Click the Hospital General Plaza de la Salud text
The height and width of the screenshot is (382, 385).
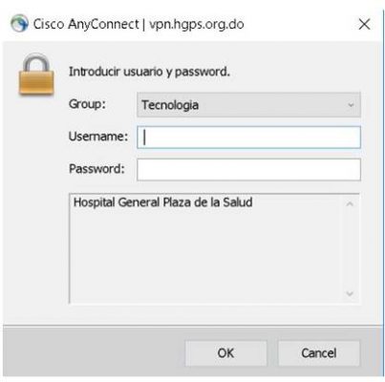click(x=163, y=202)
